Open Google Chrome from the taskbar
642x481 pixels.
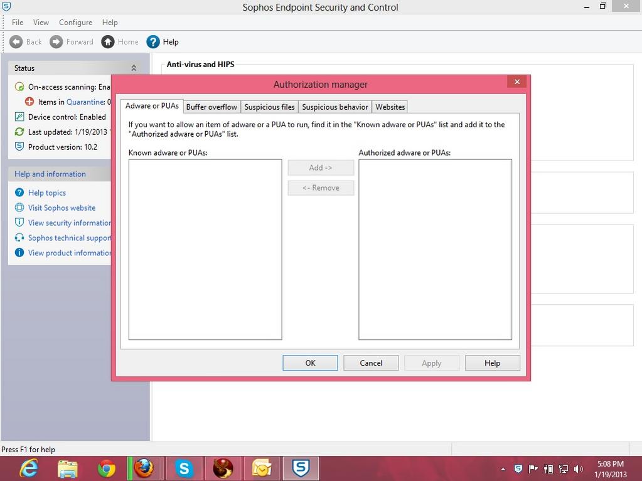tap(107, 468)
